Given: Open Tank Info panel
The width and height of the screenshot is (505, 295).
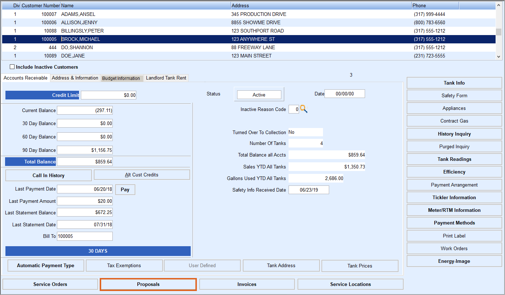Looking at the screenshot, I should point(454,83).
